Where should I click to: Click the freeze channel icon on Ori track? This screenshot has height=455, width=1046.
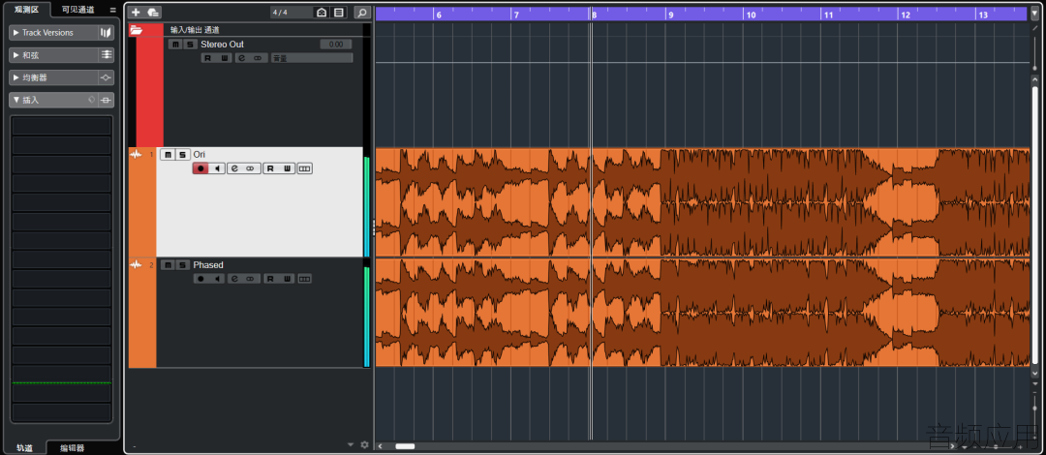[x=250, y=168]
